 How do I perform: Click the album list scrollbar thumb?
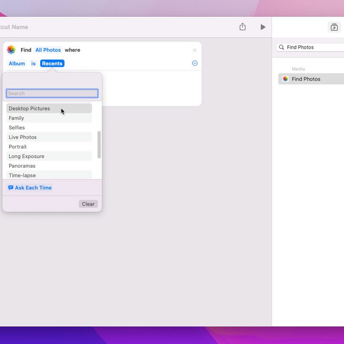coord(99,145)
